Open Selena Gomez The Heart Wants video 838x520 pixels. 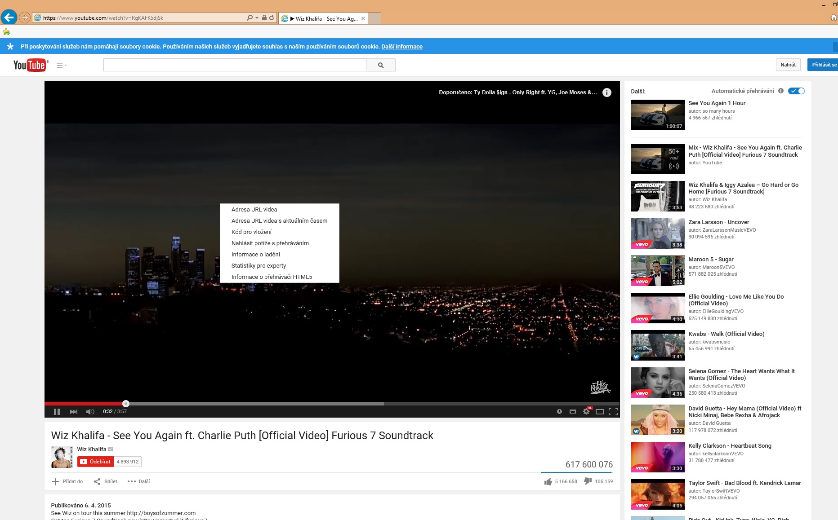tap(742, 375)
